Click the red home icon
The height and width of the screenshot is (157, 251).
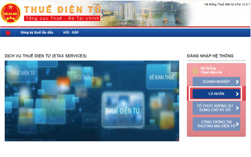(8, 33)
